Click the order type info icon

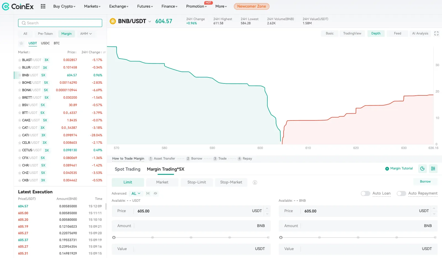(x=255, y=182)
